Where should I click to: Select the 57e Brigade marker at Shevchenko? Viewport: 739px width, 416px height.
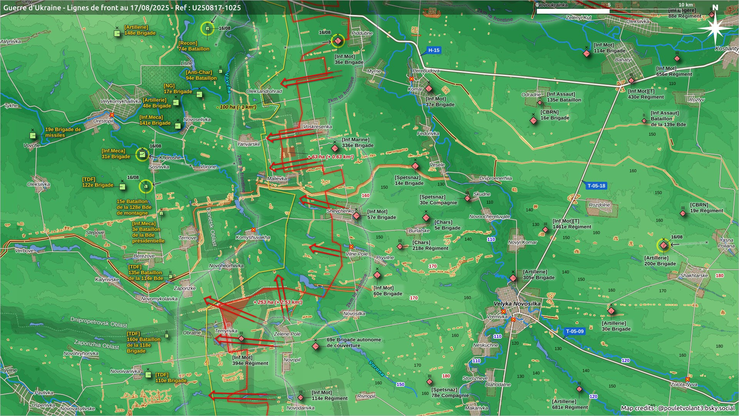(357, 216)
